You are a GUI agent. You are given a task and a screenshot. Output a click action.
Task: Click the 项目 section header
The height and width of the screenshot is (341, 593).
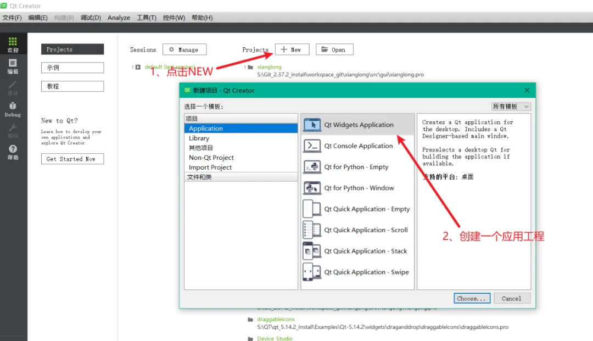[241, 119]
